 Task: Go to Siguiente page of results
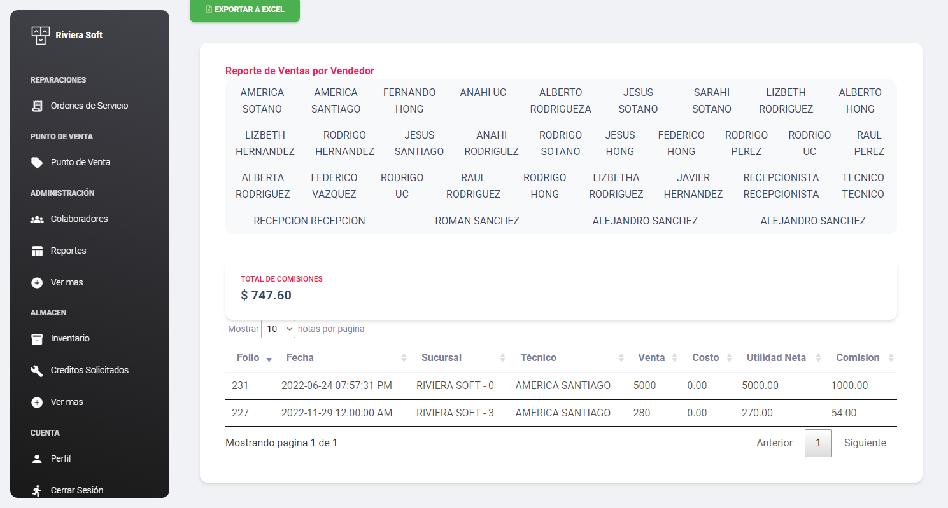pyautogui.click(x=865, y=443)
